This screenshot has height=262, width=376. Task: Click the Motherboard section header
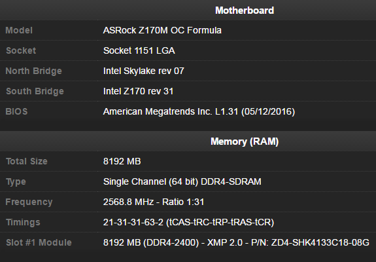point(245,10)
